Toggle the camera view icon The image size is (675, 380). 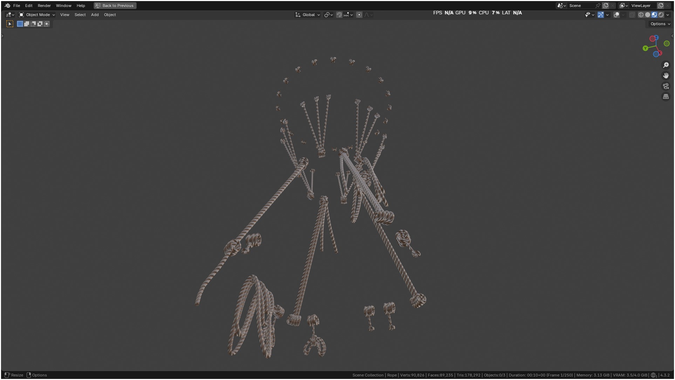pos(666,86)
